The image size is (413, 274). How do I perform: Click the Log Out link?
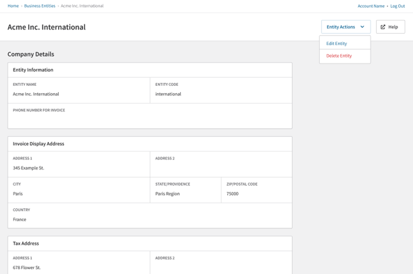click(x=397, y=6)
